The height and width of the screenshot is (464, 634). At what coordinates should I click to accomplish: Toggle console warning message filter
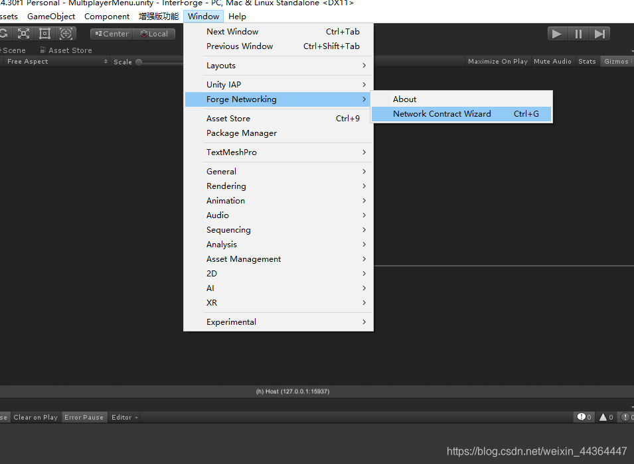(606, 417)
